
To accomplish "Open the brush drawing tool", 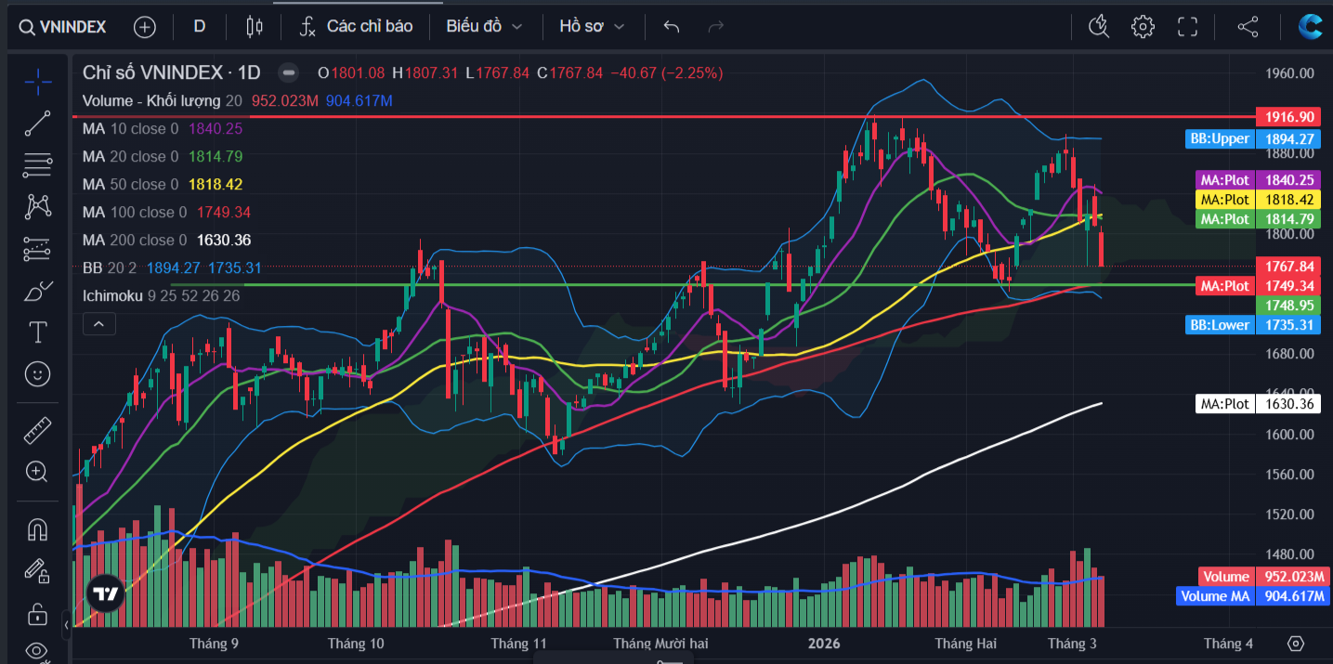I will tap(37, 293).
